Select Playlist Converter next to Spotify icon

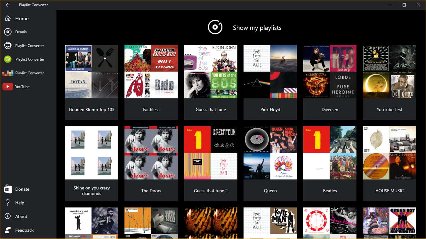(30, 59)
